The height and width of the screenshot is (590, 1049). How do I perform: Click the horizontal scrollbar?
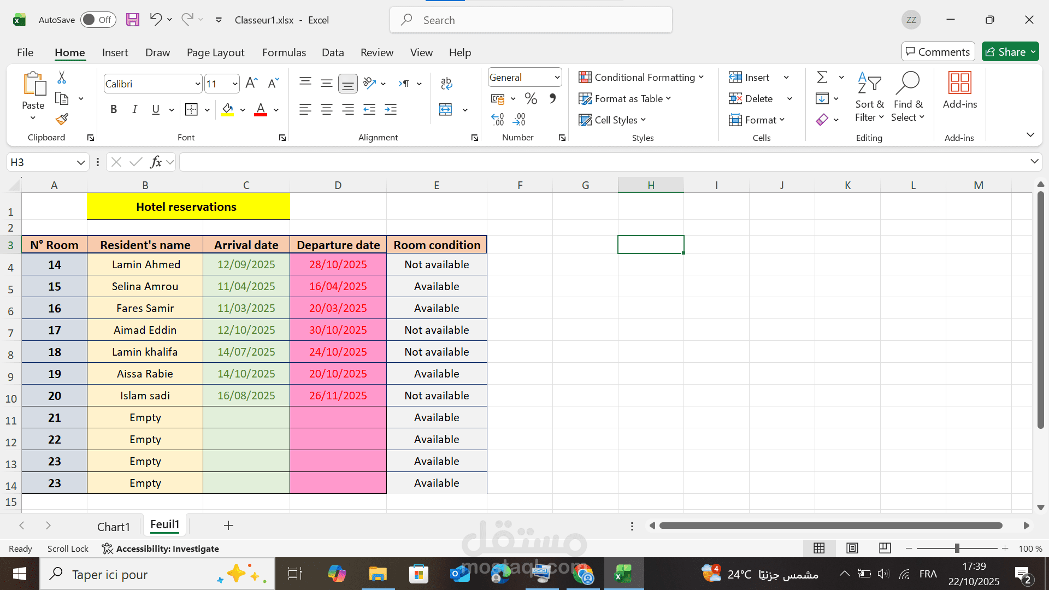click(x=830, y=526)
